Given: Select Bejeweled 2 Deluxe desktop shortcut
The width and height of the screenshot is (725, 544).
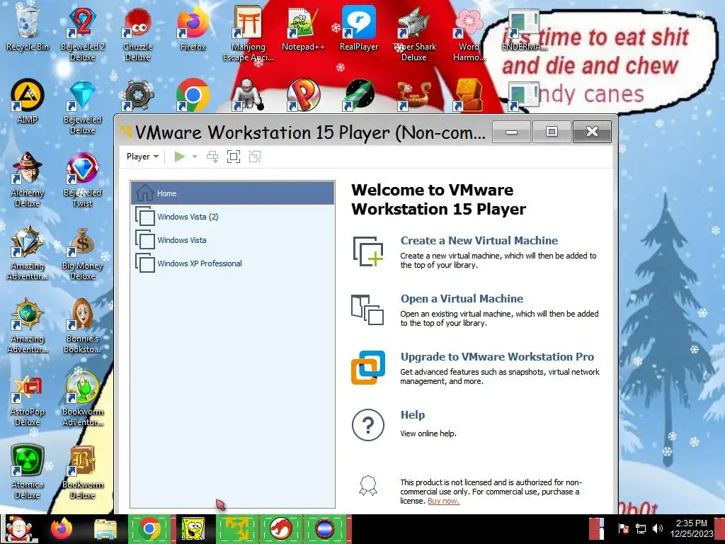Looking at the screenshot, I should point(82,33).
